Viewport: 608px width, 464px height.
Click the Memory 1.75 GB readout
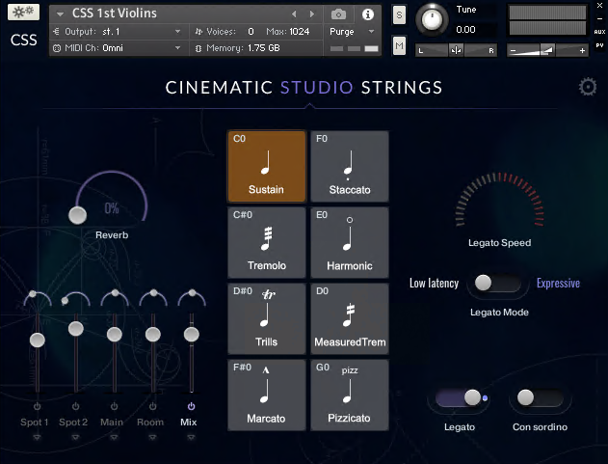pos(263,48)
